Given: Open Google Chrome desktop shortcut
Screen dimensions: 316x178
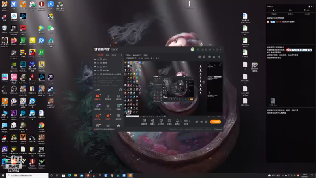Looking at the screenshot, I should tap(41, 127).
